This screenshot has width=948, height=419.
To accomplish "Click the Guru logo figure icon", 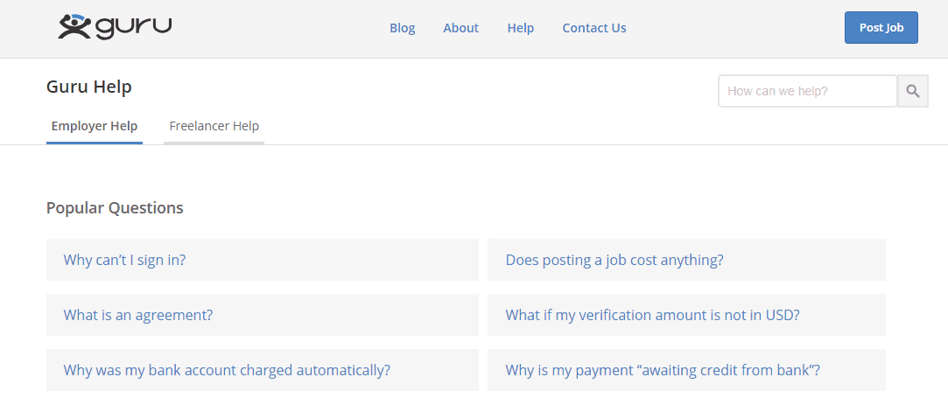I will pos(74,27).
